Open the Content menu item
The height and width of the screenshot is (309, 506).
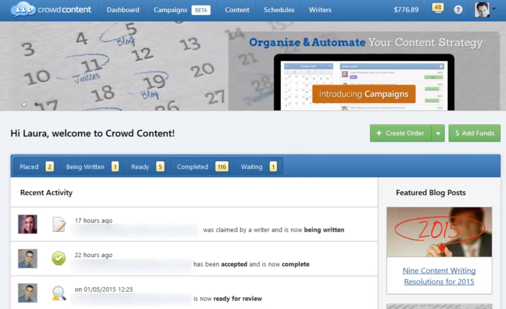(x=237, y=10)
